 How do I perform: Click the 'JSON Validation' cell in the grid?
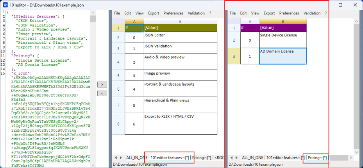(x=181, y=48)
